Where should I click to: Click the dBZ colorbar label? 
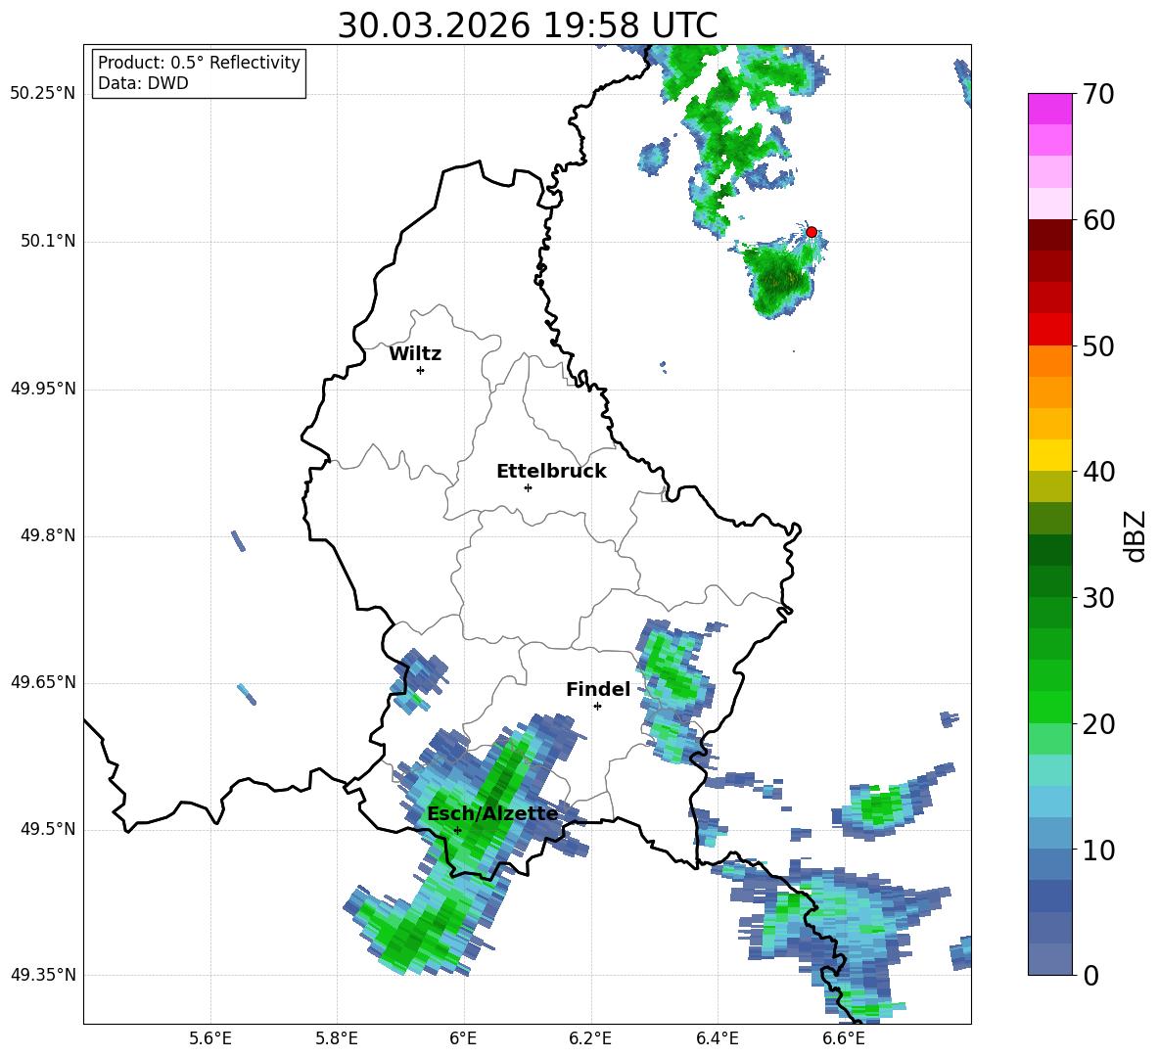(x=1134, y=535)
